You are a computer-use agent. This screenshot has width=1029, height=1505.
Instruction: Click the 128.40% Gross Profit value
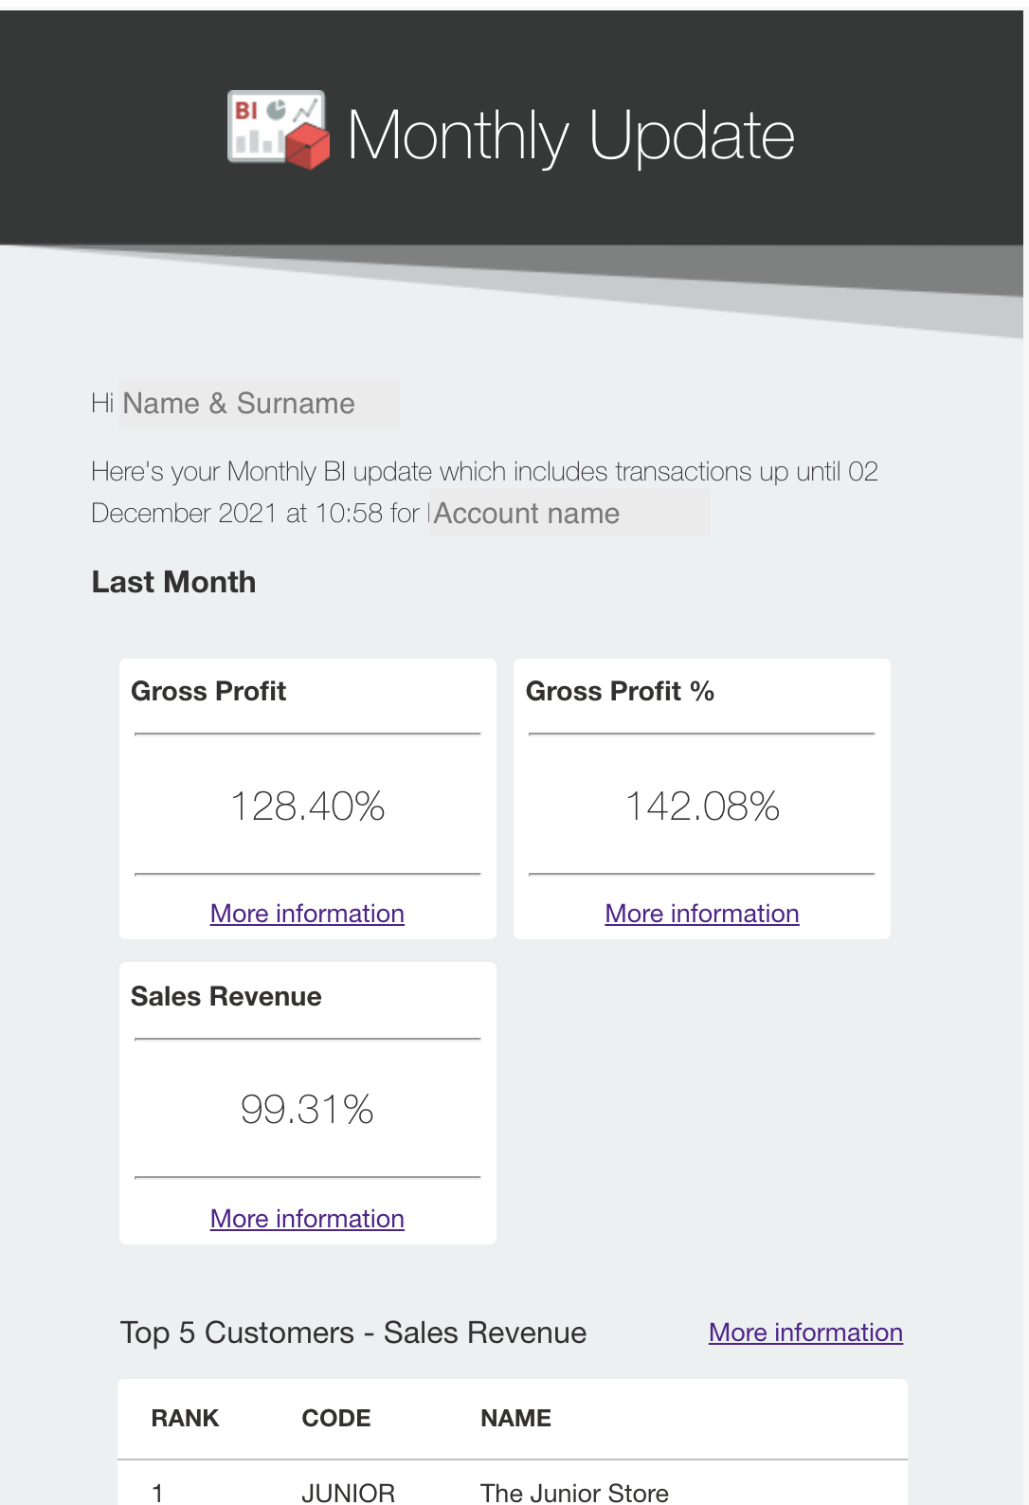307,807
